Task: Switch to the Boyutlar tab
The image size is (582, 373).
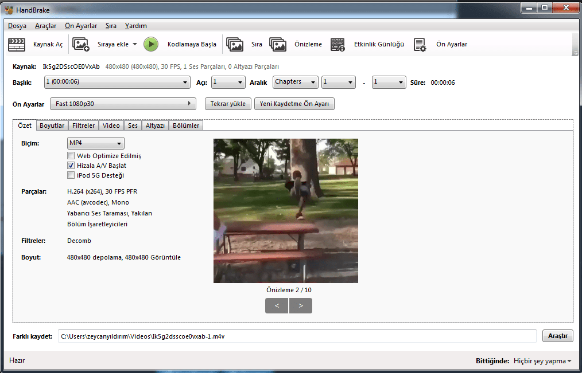Action: tap(52, 125)
